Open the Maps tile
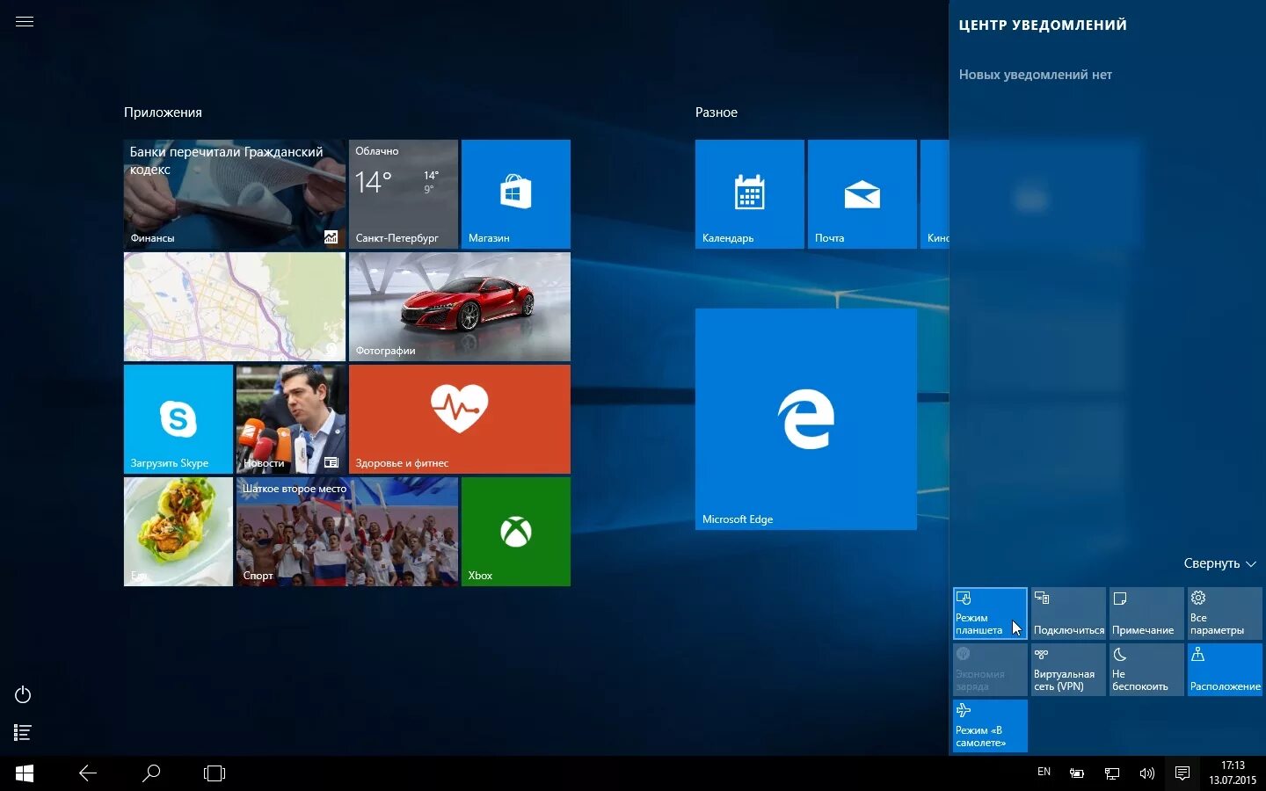Image resolution: width=1266 pixels, height=791 pixels. [x=235, y=307]
